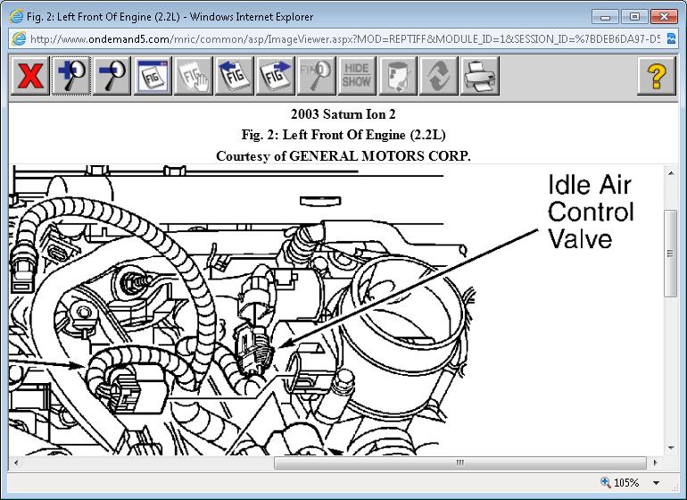Select the zoom out magnifier tool
Viewport: 687px width, 500px height.
(112, 77)
